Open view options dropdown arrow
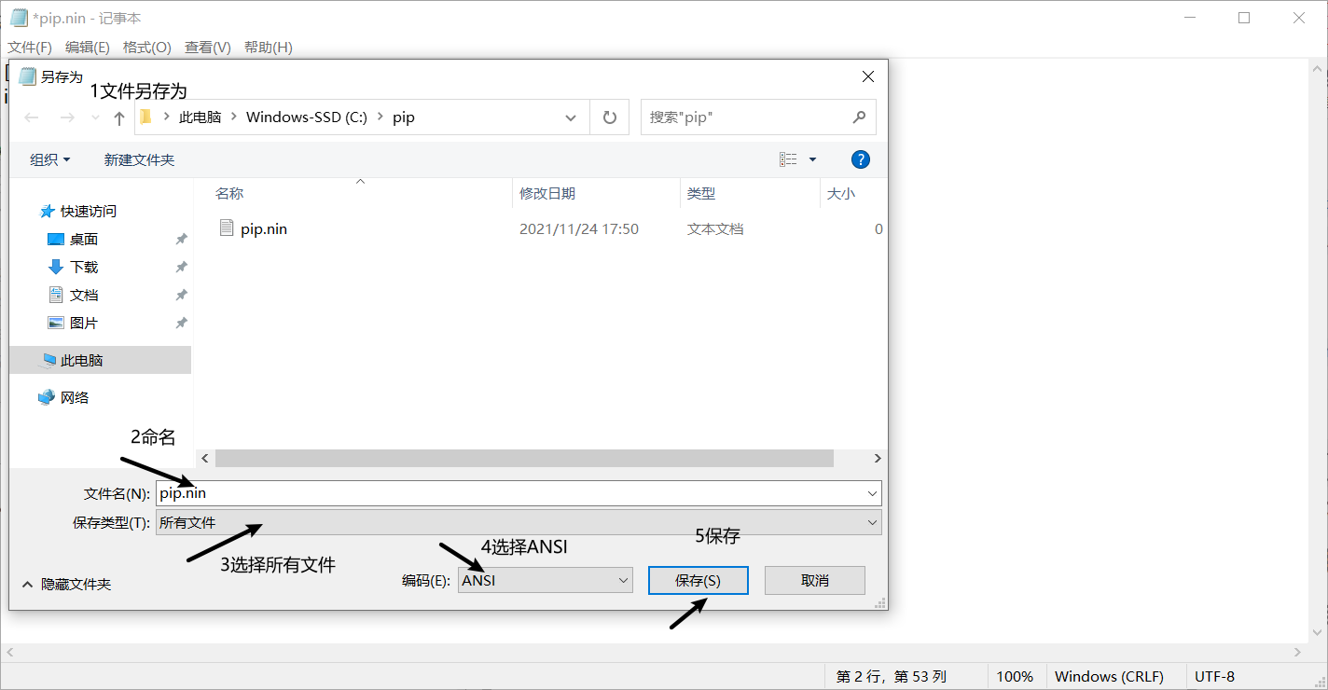Screen dimensions: 1328x690 (x=812, y=159)
